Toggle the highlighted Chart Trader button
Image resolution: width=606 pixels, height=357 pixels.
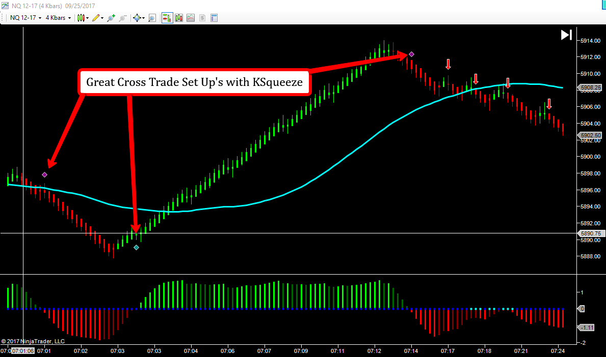[x=167, y=18]
